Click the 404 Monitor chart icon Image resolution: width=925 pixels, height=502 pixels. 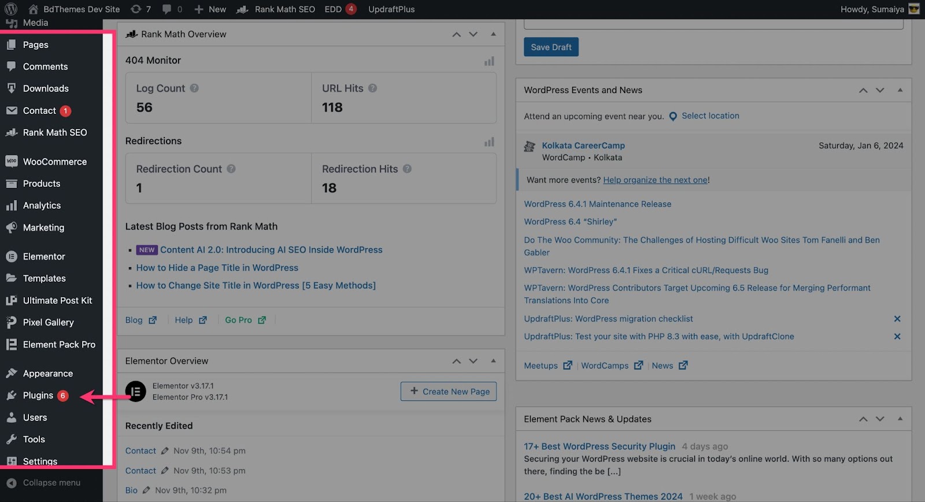point(489,61)
